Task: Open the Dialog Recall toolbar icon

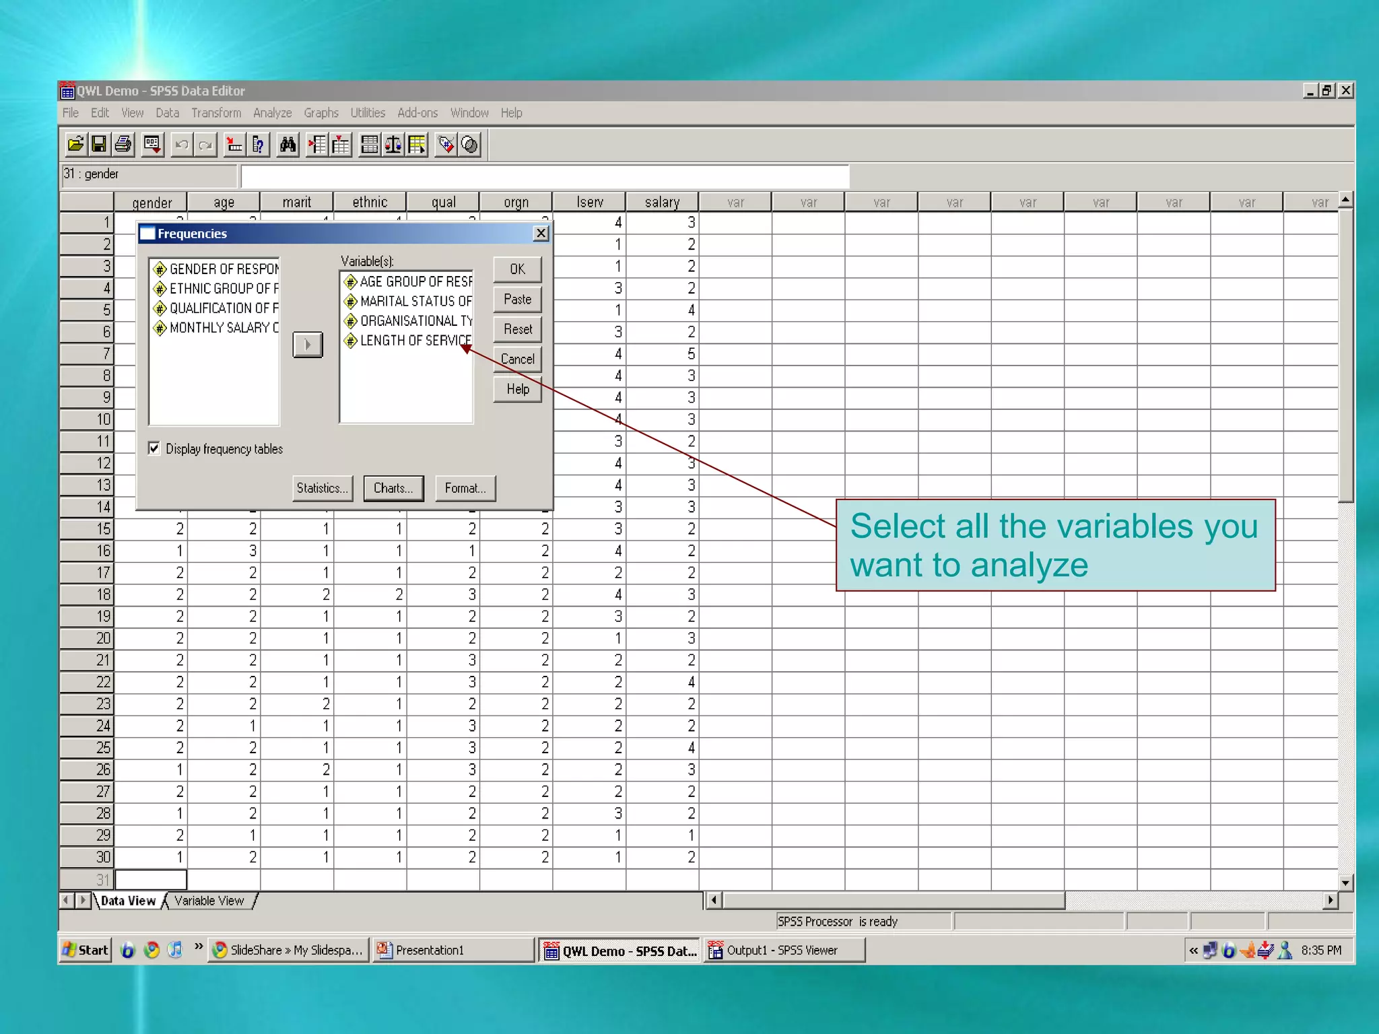Action: click(153, 144)
